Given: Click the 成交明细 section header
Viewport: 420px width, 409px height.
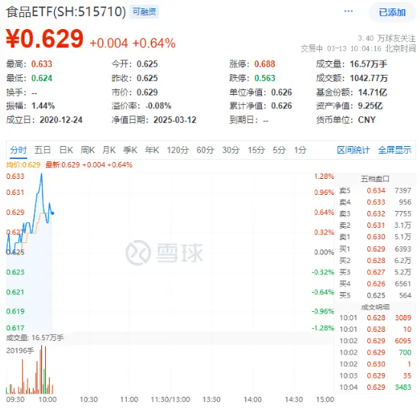Looking at the screenshot, I should 375,307.
